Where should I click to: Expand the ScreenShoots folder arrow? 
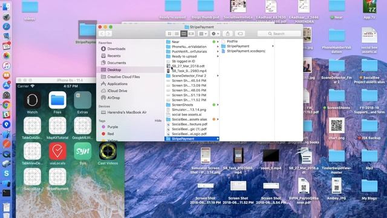[x=218, y=105]
